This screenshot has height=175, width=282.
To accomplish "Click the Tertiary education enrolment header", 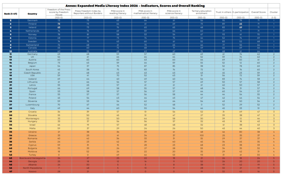I will [x=202, y=12].
